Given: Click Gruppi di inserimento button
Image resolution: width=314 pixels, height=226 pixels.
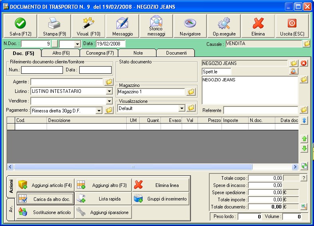Looking at the screenshot, I should click(161, 199).
